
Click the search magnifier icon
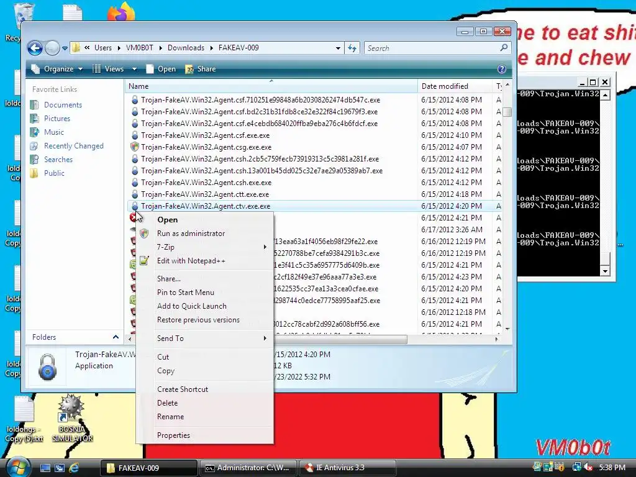(504, 48)
